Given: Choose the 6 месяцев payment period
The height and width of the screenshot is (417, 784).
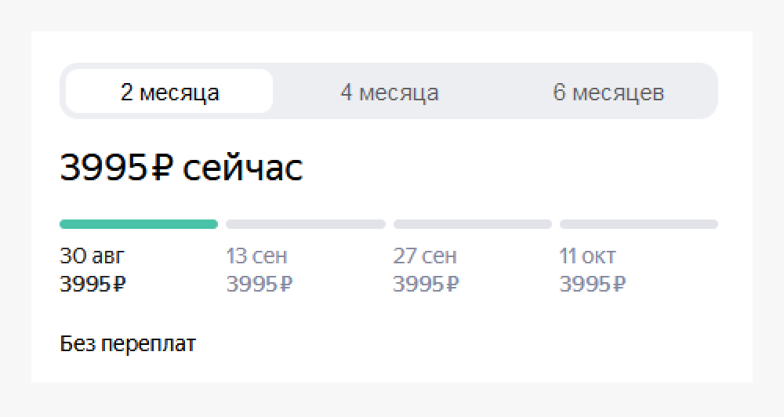Looking at the screenshot, I should [x=608, y=92].
